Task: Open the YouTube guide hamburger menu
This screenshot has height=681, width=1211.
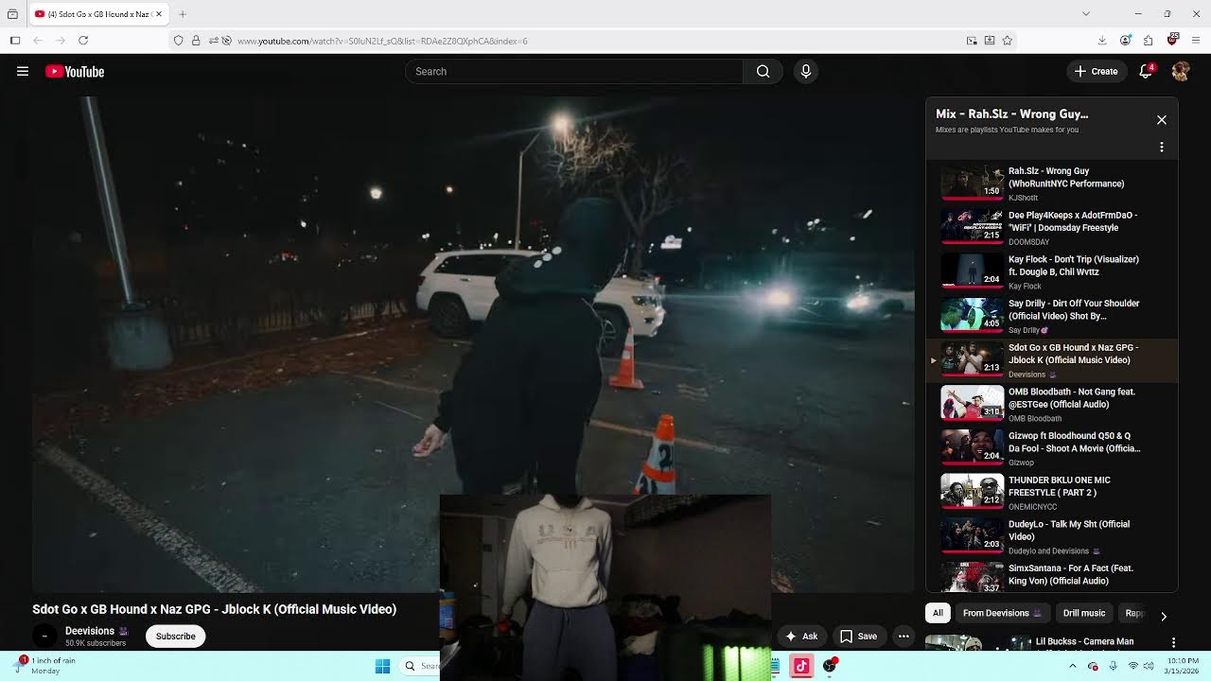Action: [x=23, y=71]
